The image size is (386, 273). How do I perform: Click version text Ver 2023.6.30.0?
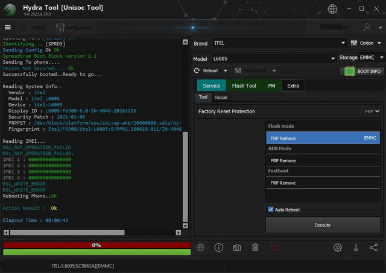tap(37, 14)
